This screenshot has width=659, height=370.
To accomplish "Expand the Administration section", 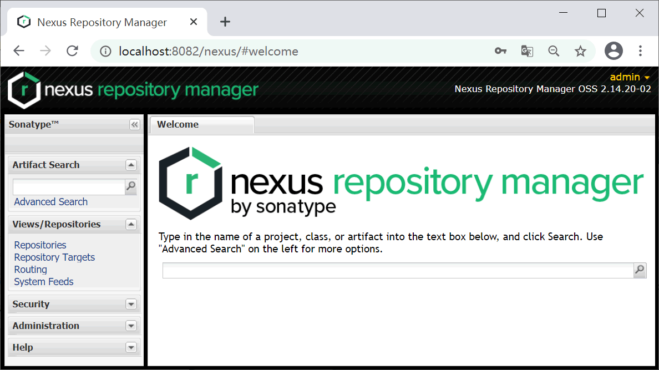I will click(x=131, y=326).
